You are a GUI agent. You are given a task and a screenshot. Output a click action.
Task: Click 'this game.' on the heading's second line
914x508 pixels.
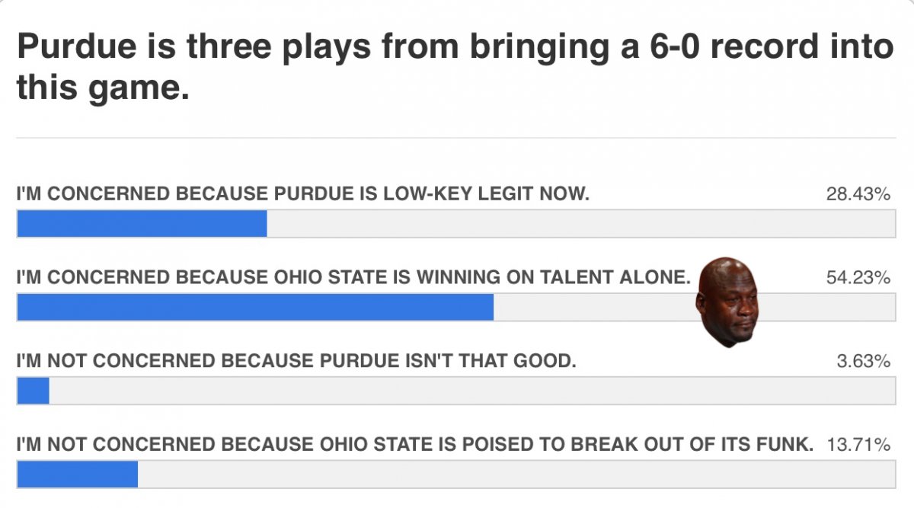[102, 88]
